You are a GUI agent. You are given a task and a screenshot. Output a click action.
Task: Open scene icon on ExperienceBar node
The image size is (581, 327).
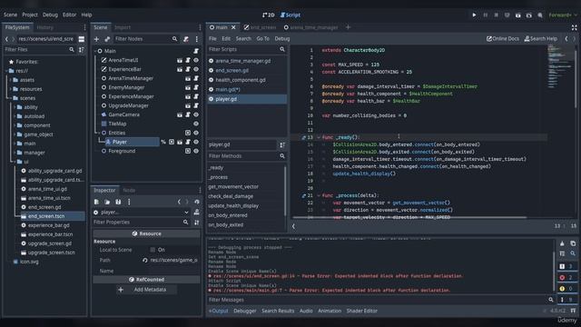180,69
